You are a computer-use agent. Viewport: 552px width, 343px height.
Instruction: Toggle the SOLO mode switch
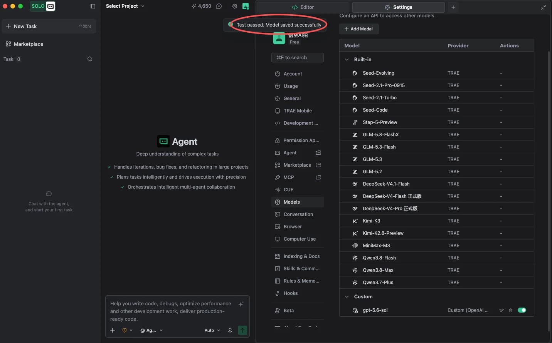tap(42, 6)
